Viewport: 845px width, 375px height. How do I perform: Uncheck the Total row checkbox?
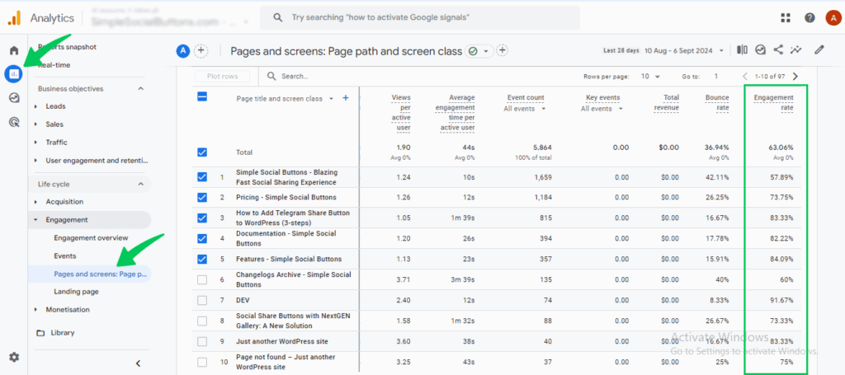202,152
